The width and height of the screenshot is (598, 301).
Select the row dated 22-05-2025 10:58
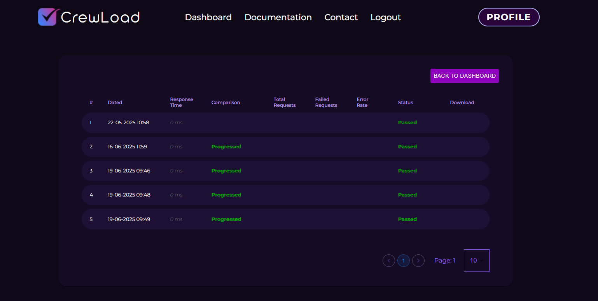pos(128,123)
